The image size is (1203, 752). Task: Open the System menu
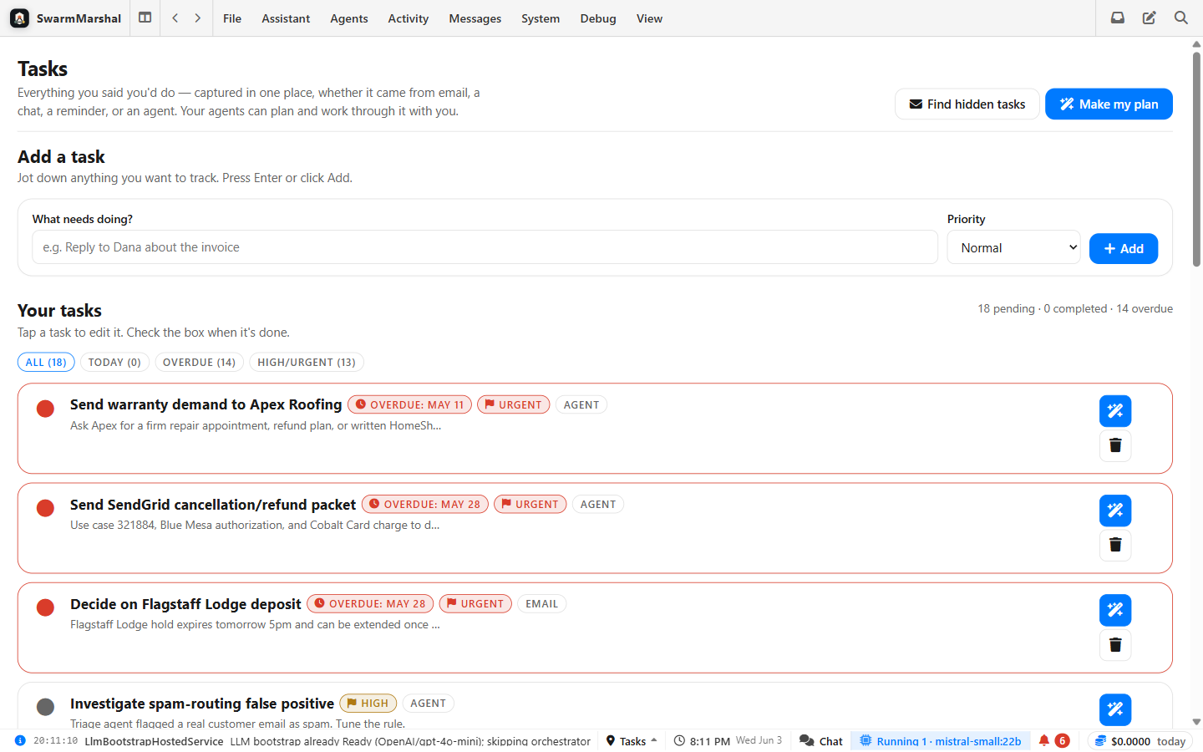point(541,18)
